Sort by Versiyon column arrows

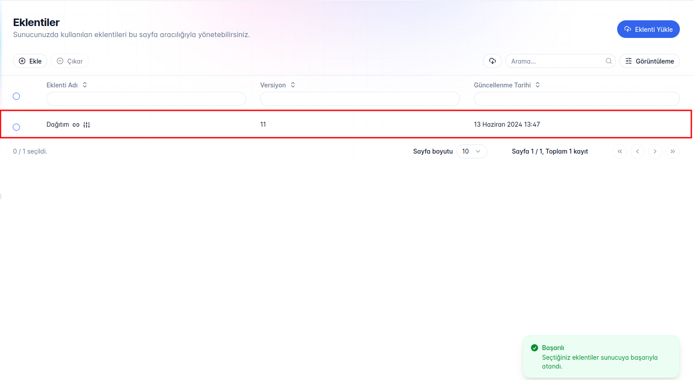pos(293,85)
